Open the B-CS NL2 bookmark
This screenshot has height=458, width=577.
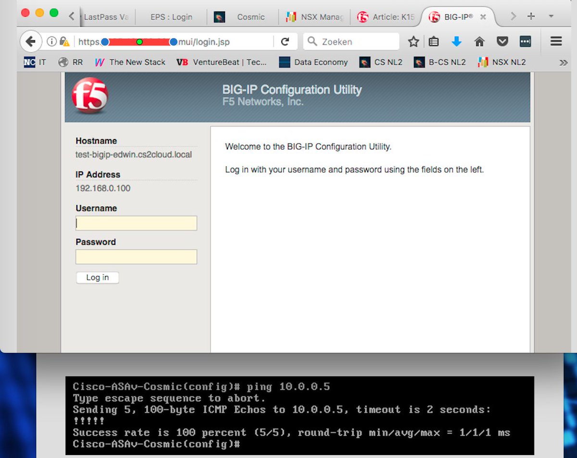(x=440, y=62)
